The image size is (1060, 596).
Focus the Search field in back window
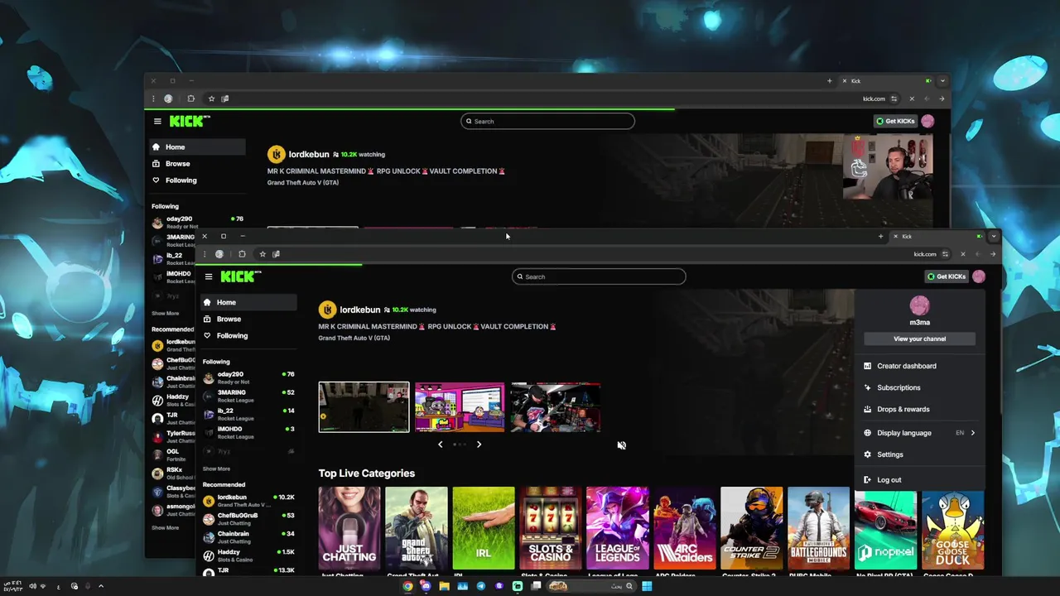(x=547, y=121)
